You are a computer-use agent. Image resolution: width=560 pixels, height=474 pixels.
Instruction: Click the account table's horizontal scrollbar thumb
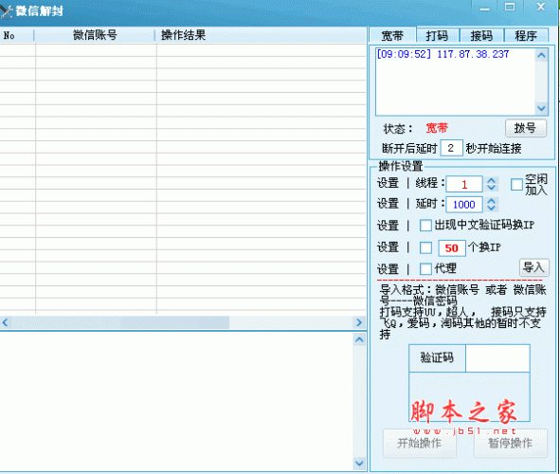click(x=120, y=322)
